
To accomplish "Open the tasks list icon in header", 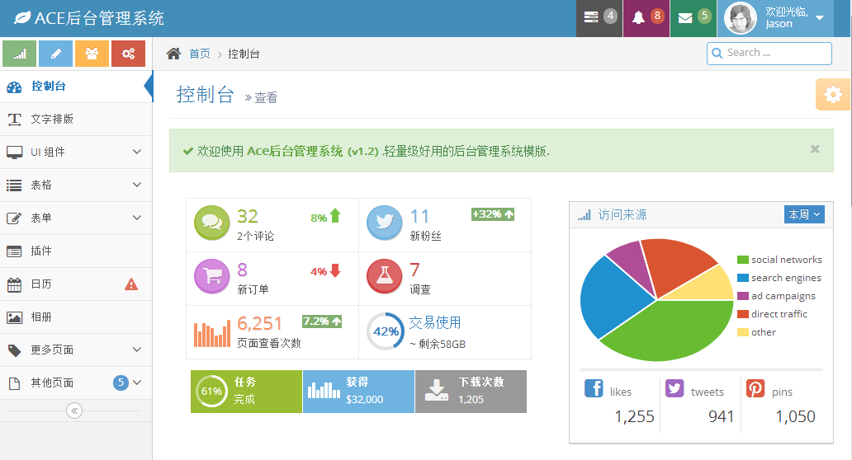I will (x=592, y=17).
